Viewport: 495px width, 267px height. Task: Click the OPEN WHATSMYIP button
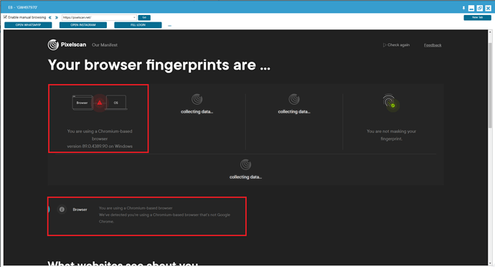tap(28, 25)
